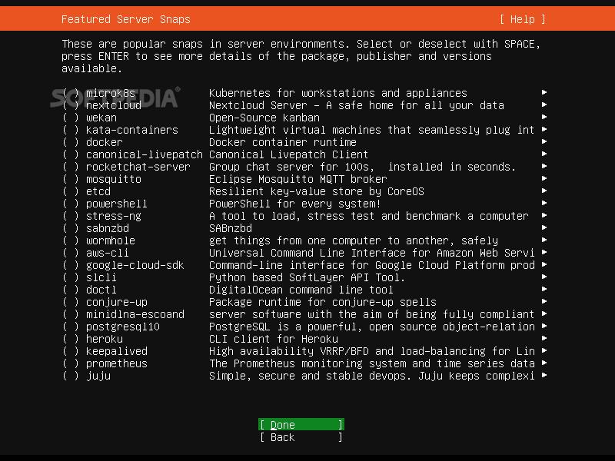Toggle the nextcloud snap checkbox
The height and width of the screenshot is (461, 615).
71,105
